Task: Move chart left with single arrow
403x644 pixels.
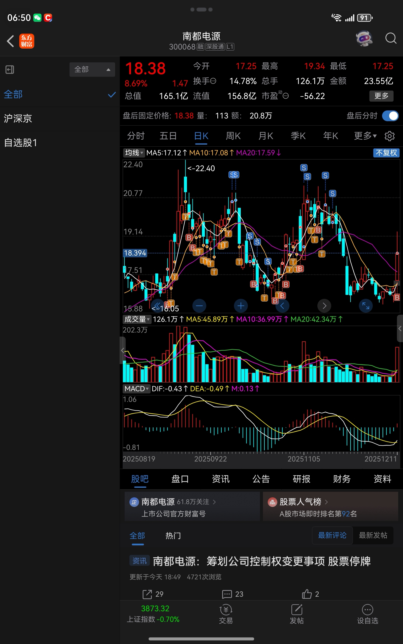Action: [x=282, y=306]
